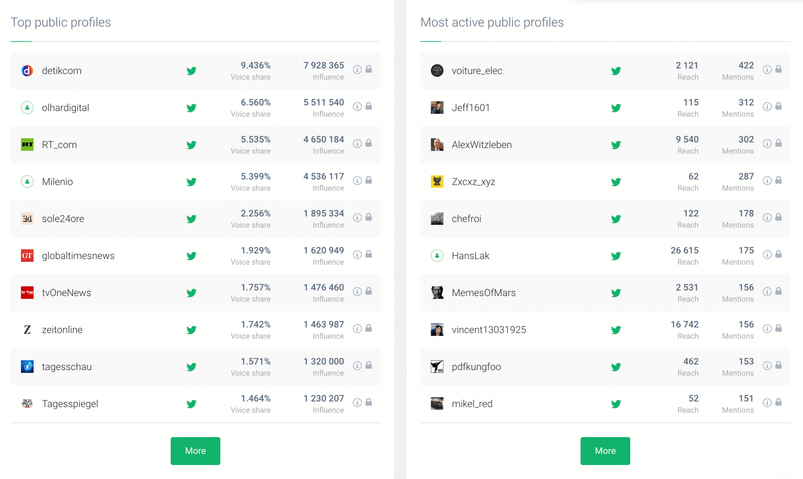Click lock icon in the tvOneNews row
The image size is (803, 479).
368,291
